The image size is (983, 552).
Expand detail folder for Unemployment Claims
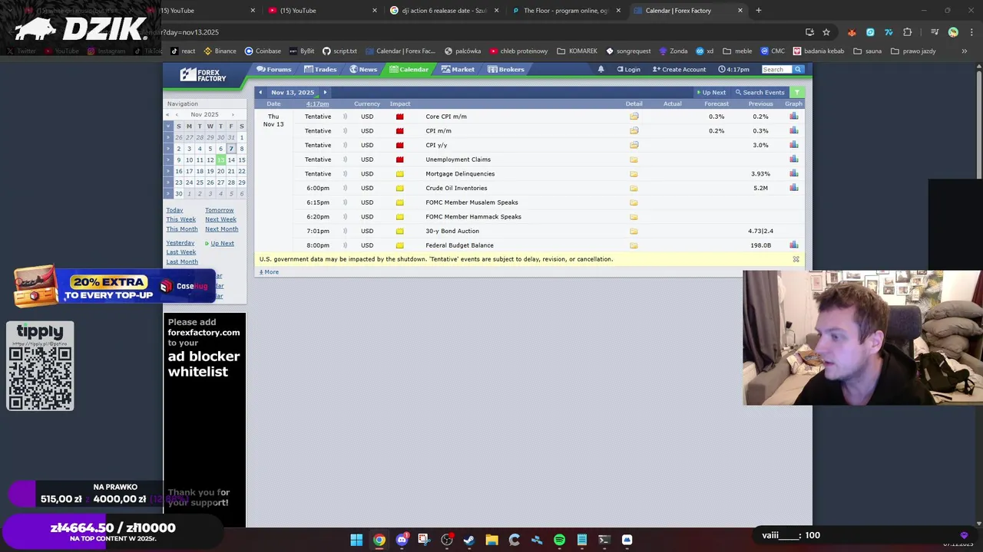point(634,159)
